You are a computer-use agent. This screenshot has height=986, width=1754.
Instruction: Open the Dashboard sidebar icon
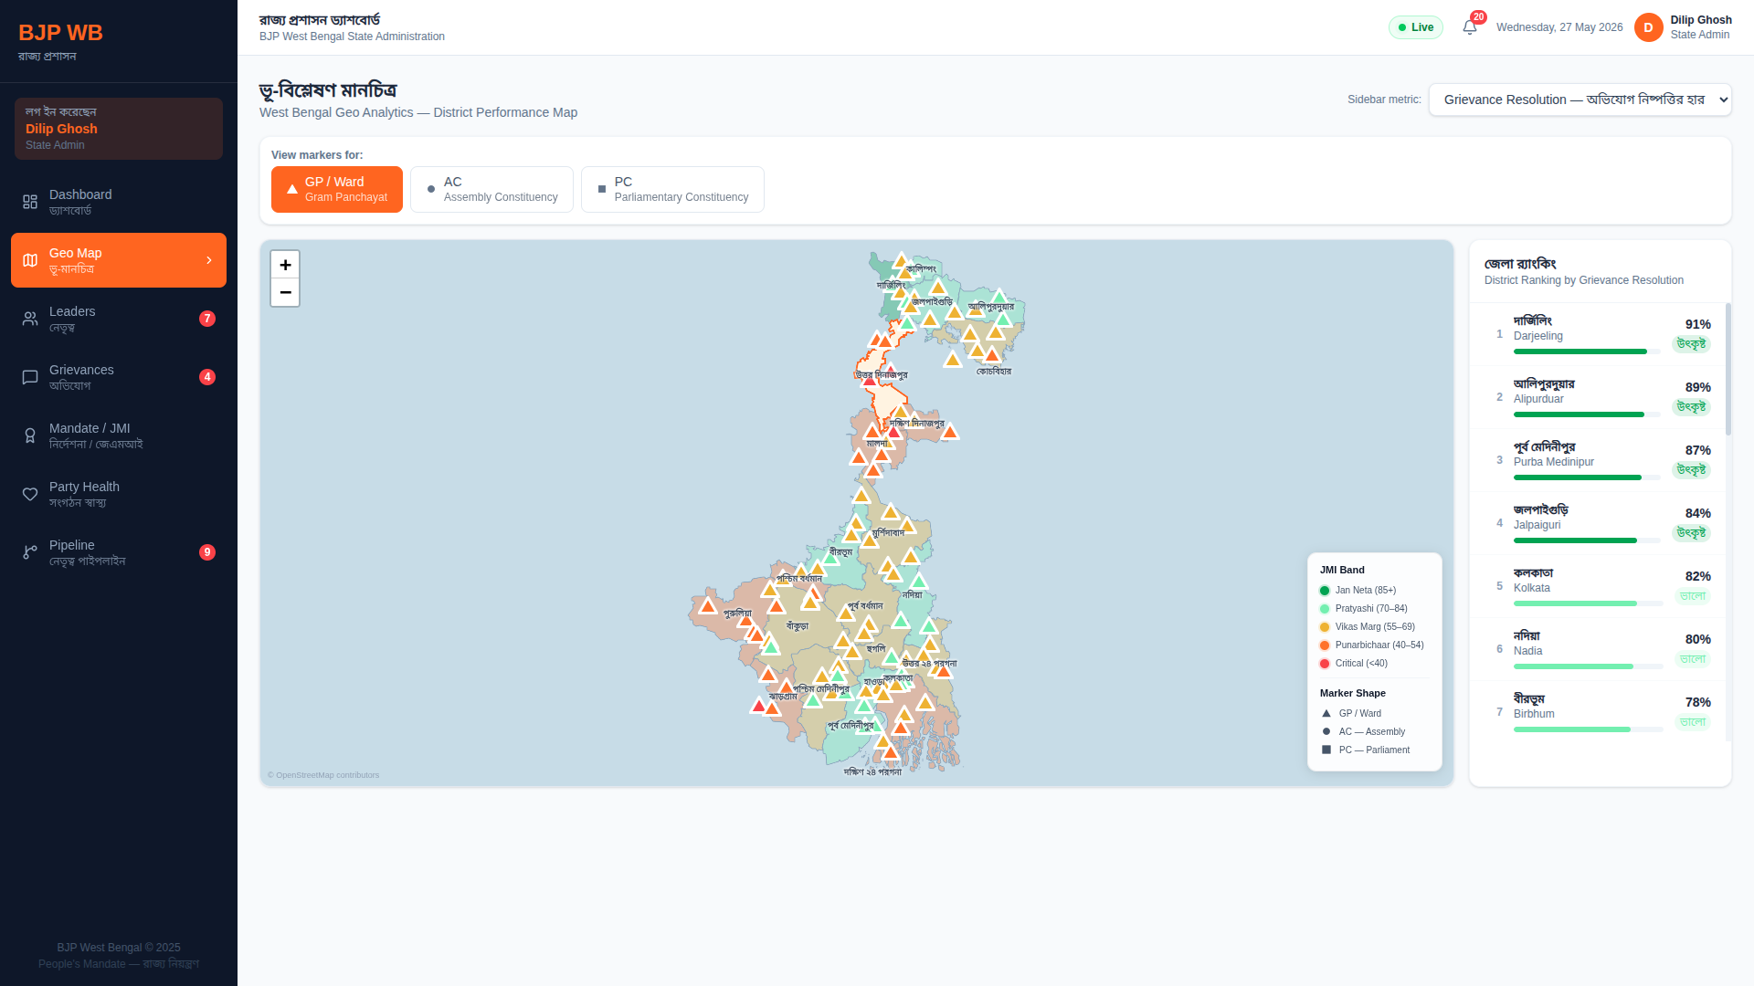tap(30, 202)
